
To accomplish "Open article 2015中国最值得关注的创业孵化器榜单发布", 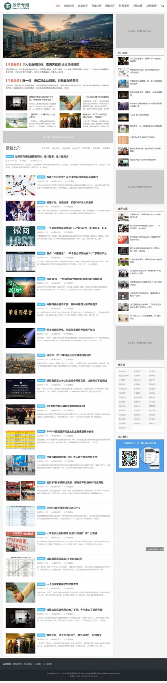I will coord(70,431).
